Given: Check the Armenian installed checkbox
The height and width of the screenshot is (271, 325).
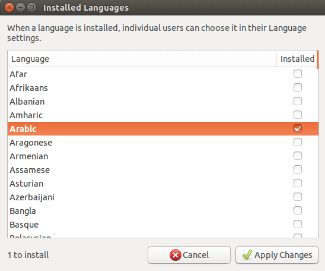Looking at the screenshot, I should pos(298,156).
